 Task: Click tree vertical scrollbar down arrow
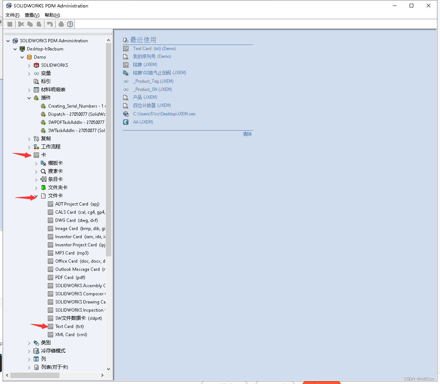tap(109, 369)
